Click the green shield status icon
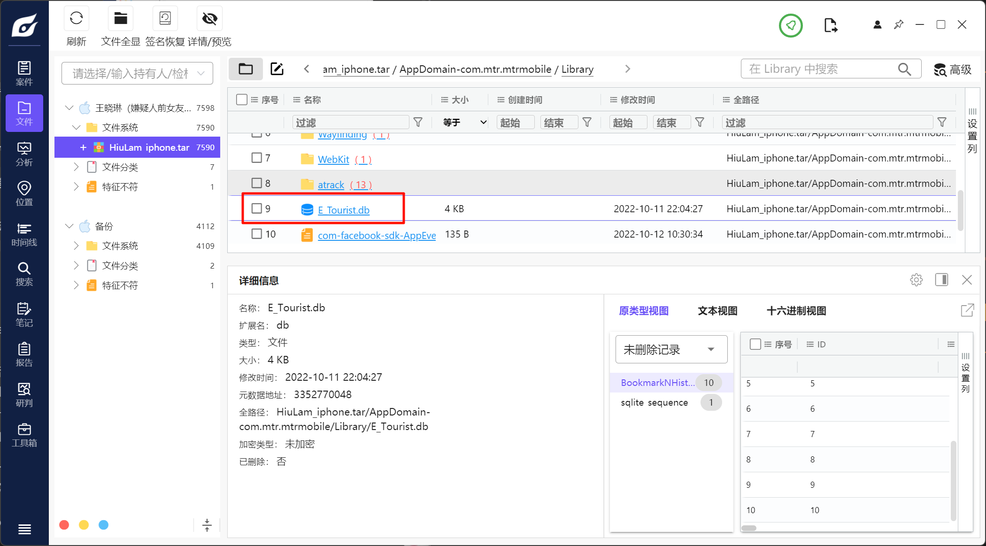986x546 pixels. (791, 25)
